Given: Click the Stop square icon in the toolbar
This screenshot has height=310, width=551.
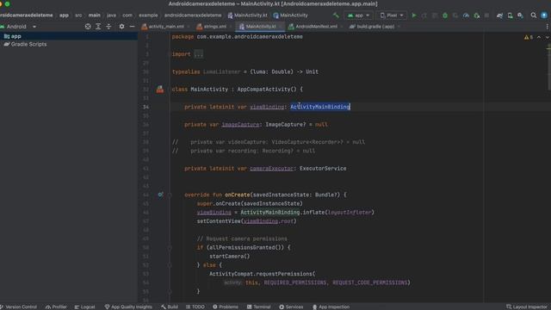Looking at the screenshot, I should [486, 15].
